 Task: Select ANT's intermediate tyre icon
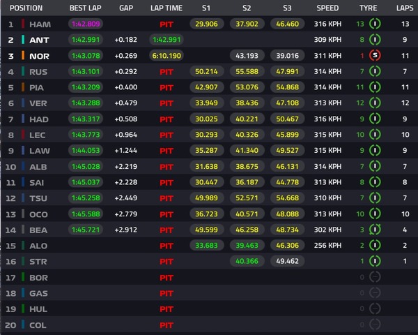(376, 40)
